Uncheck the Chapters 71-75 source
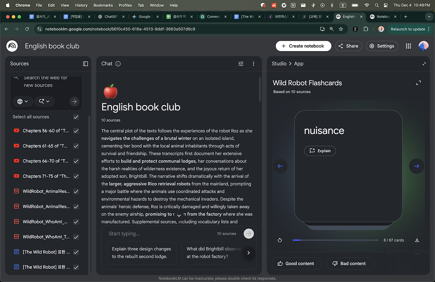Image resolution: width=435 pixels, height=282 pixels. 76,176
